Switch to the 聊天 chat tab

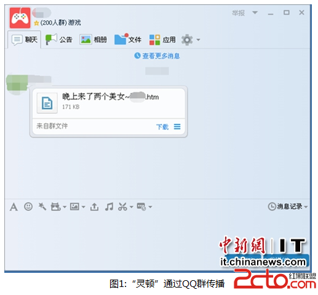click(25, 39)
